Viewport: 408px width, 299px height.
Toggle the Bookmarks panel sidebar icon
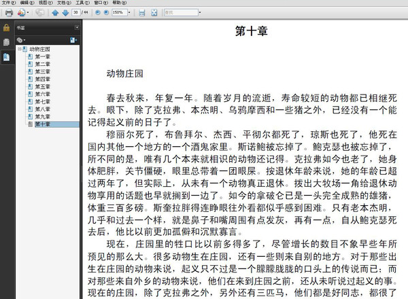click(x=7, y=57)
